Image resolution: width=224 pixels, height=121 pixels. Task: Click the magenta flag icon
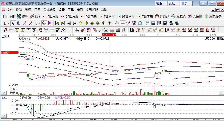[x=50, y=23]
